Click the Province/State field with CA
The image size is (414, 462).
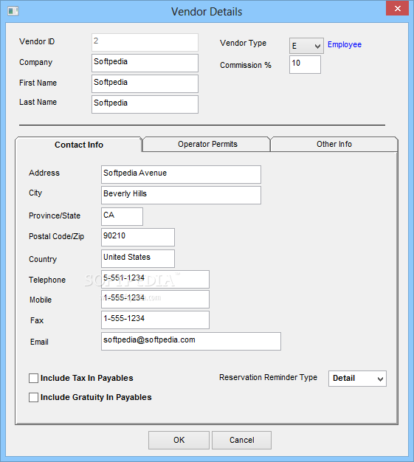(x=122, y=216)
